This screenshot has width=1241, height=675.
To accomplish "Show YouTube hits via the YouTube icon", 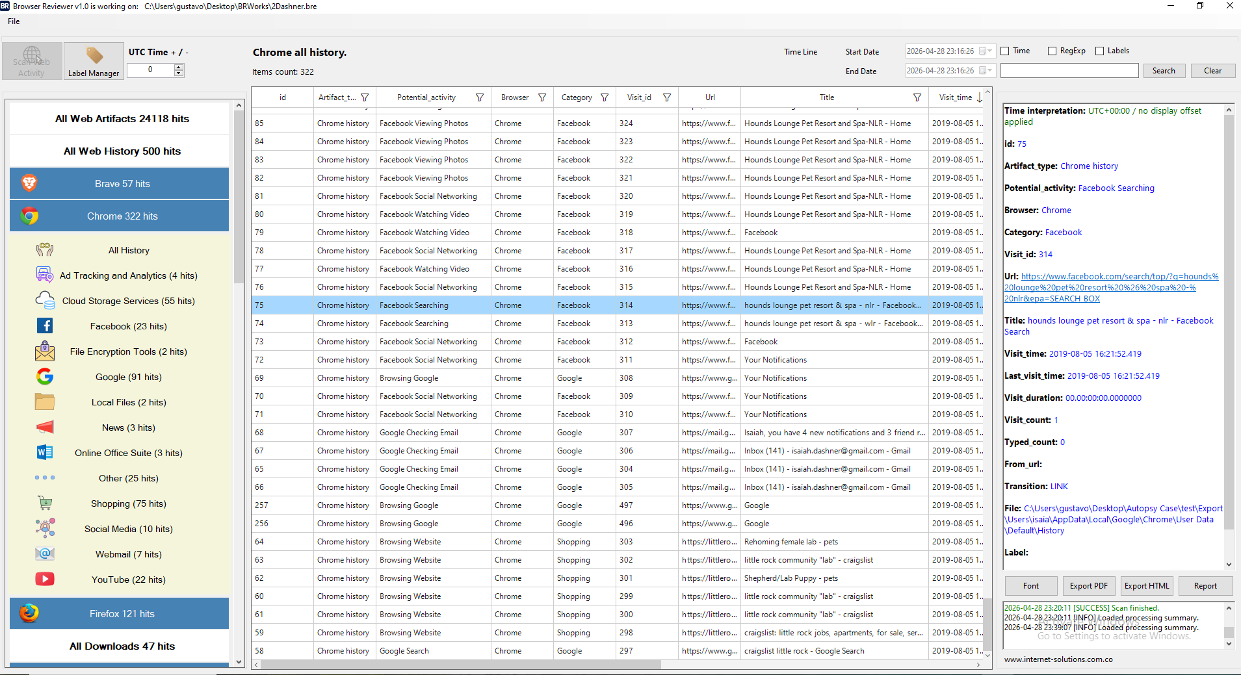I will tap(45, 579).
